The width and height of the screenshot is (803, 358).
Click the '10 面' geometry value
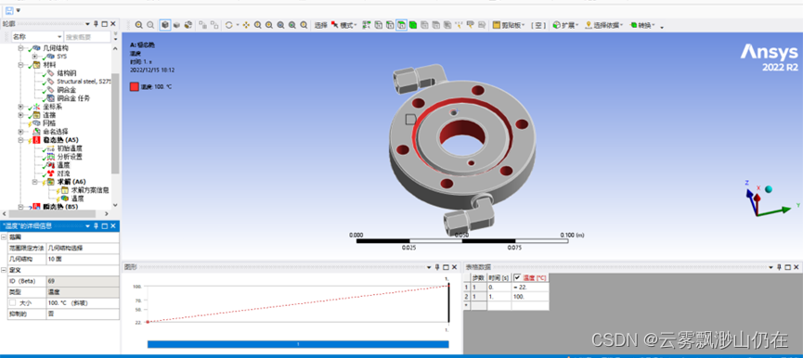pyautogui.click(x=83, y=259)
